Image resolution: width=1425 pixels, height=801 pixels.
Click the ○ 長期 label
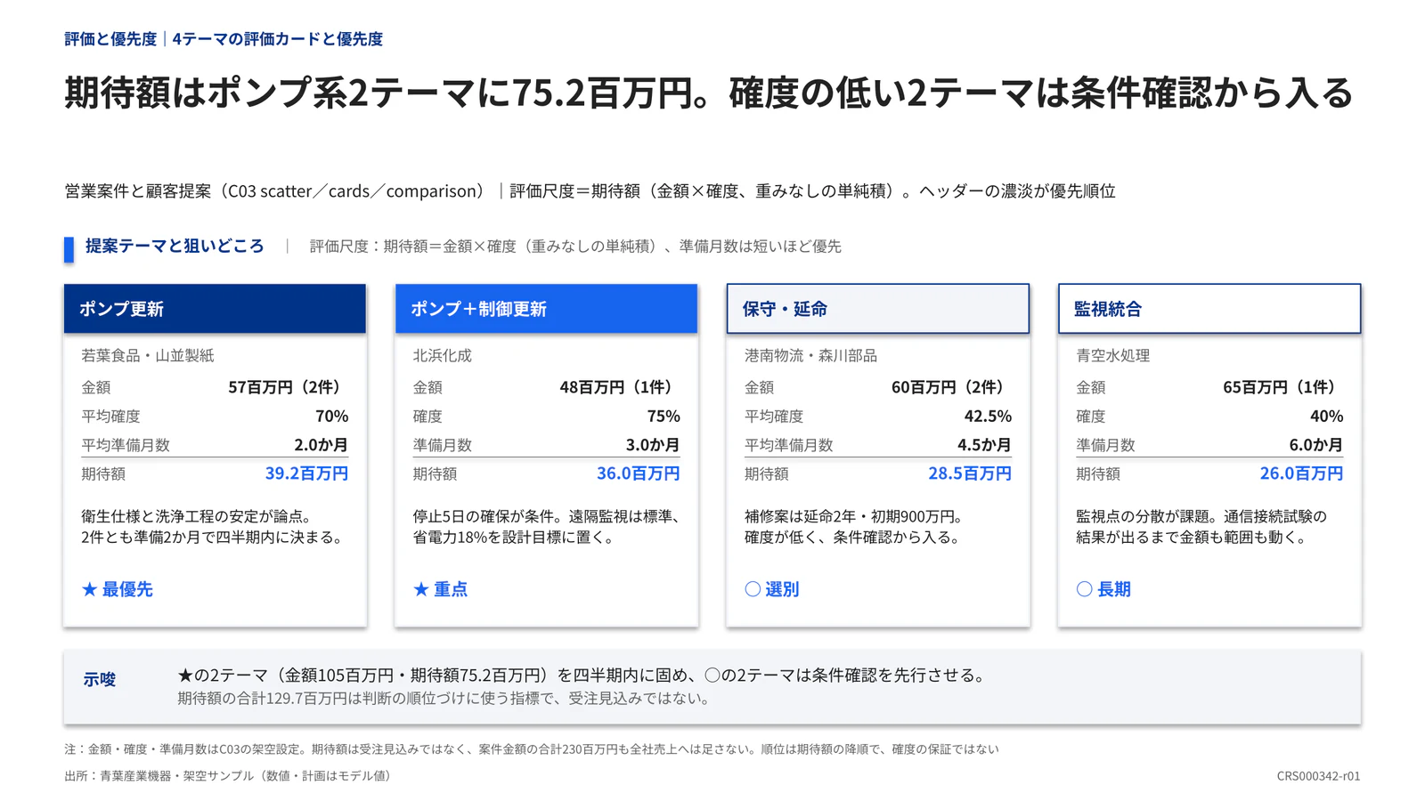pos(1103,589)
